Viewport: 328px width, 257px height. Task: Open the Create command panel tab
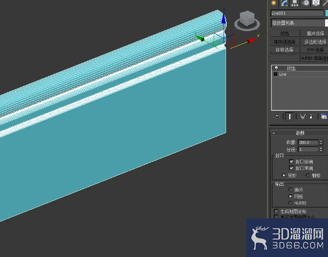pyautogui.click(x=274, y=3)
